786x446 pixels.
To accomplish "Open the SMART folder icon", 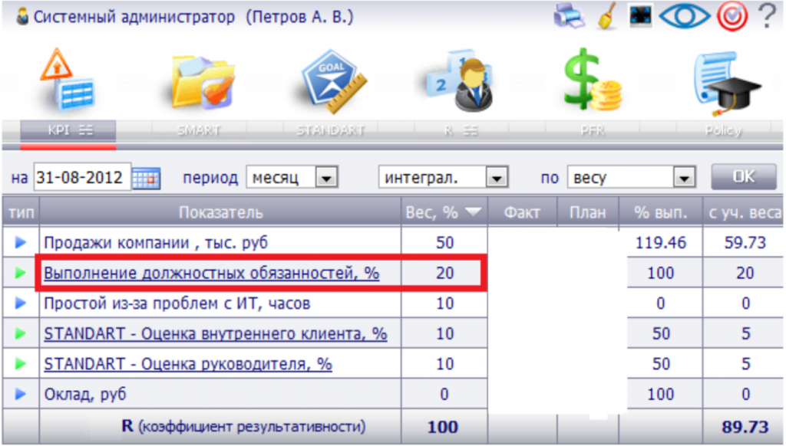I will click(x=202, y=81).
